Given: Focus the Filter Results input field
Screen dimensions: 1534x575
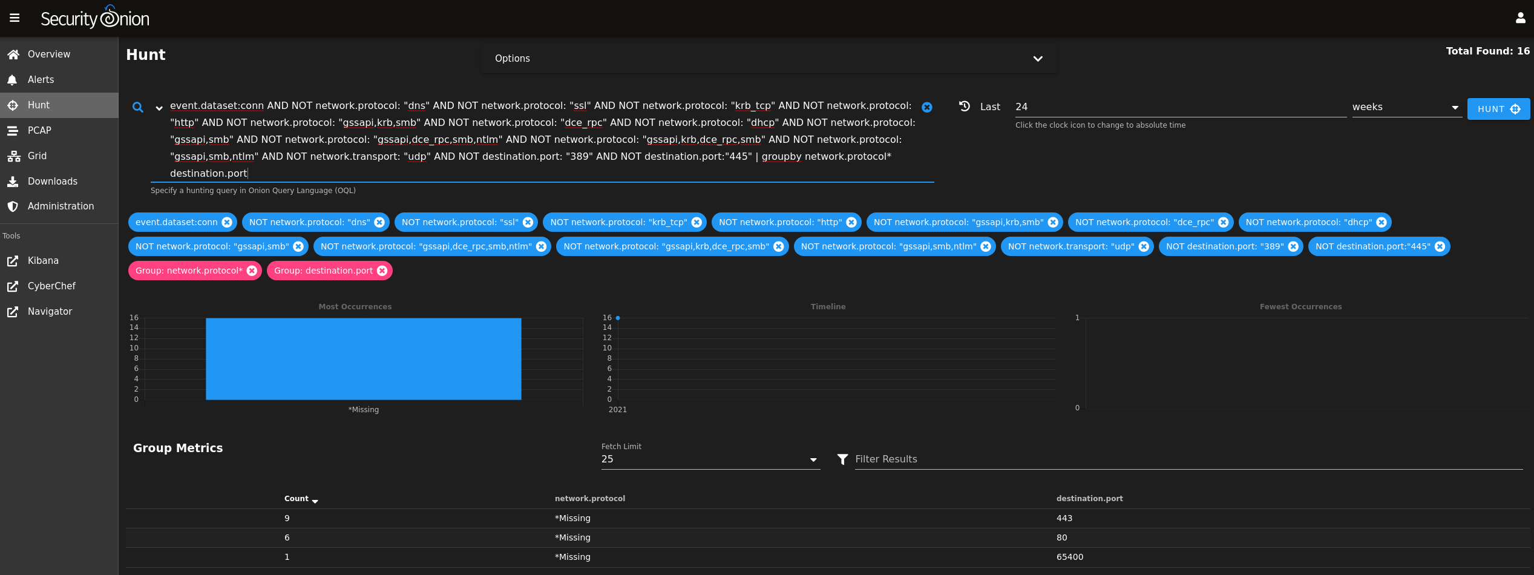Looking at the screenshot, I should (x=1188, y=459).
